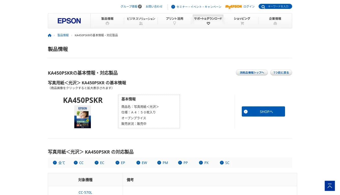Click the 販売状況：販売中 text
The width and height of the screenshot is (340, 195).
[134, 124]
